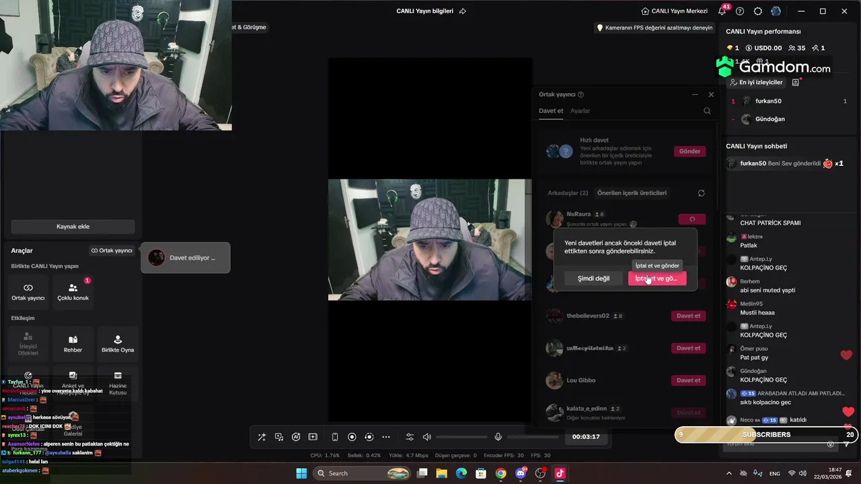This screenshot has height=484, width=861.
Task: Click Davet et for Lou Gibbo
Action: pos(688,380)
